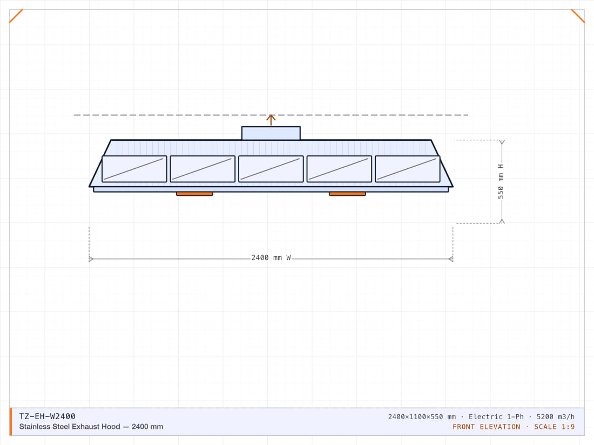Click the rightmost baffle filter panel
This screenshot has width=594, height=445.
click(x=408, y=169)
